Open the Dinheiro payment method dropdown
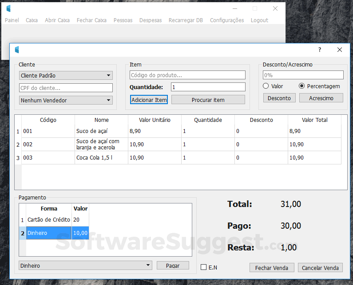This screenshot has height=285, width=353. coord(85,265)
